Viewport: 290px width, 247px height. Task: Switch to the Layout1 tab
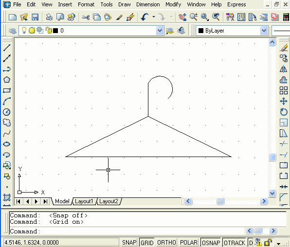coord(84,201)
